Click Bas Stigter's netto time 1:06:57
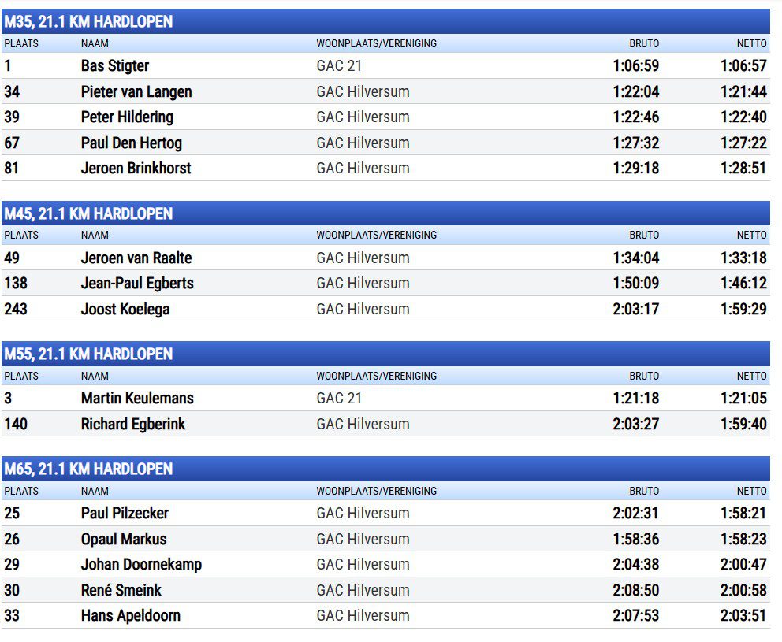782x642 pixels. [x=743, y=65]
